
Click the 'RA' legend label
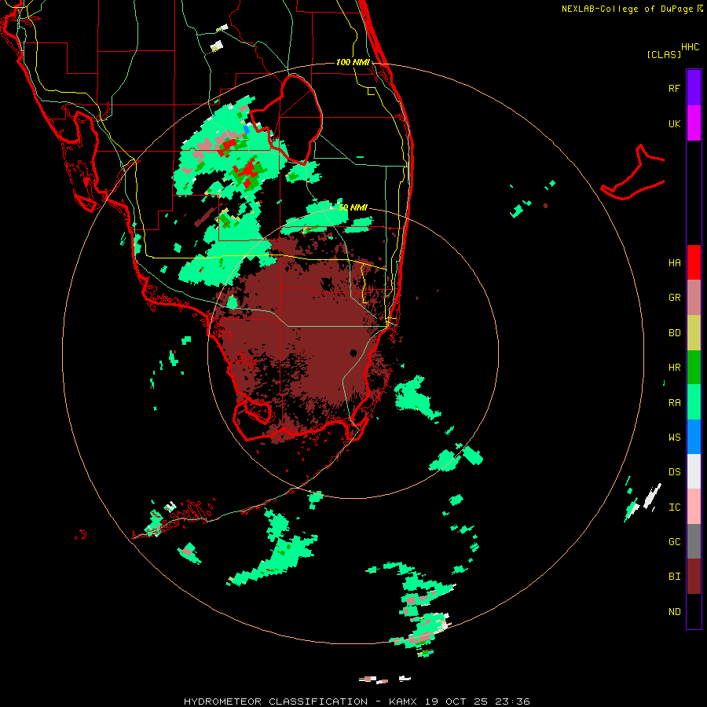tap(674, 403)
